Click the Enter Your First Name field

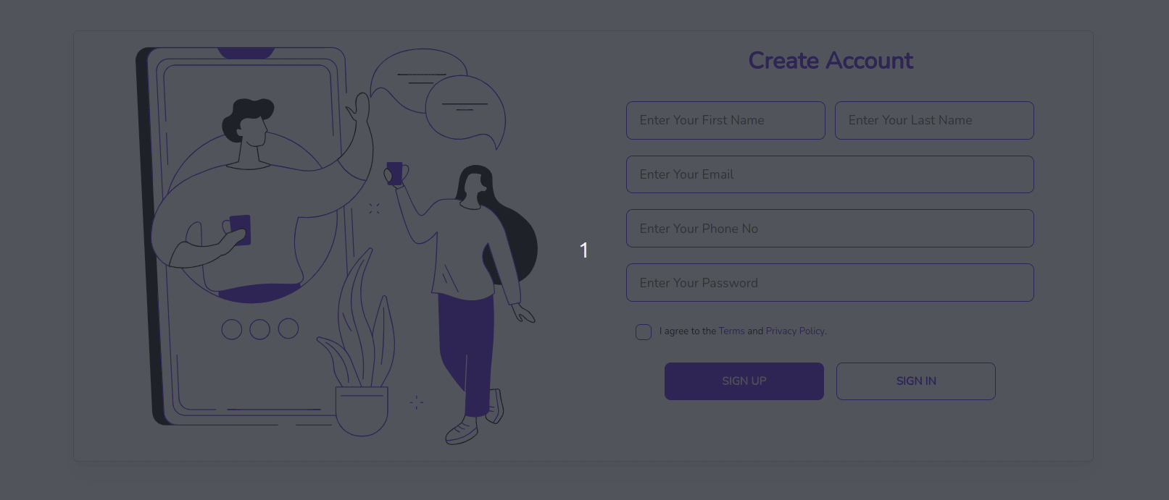coord(725,120)
